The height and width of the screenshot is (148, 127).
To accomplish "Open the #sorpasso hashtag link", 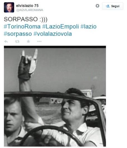I will pos(18,34).
